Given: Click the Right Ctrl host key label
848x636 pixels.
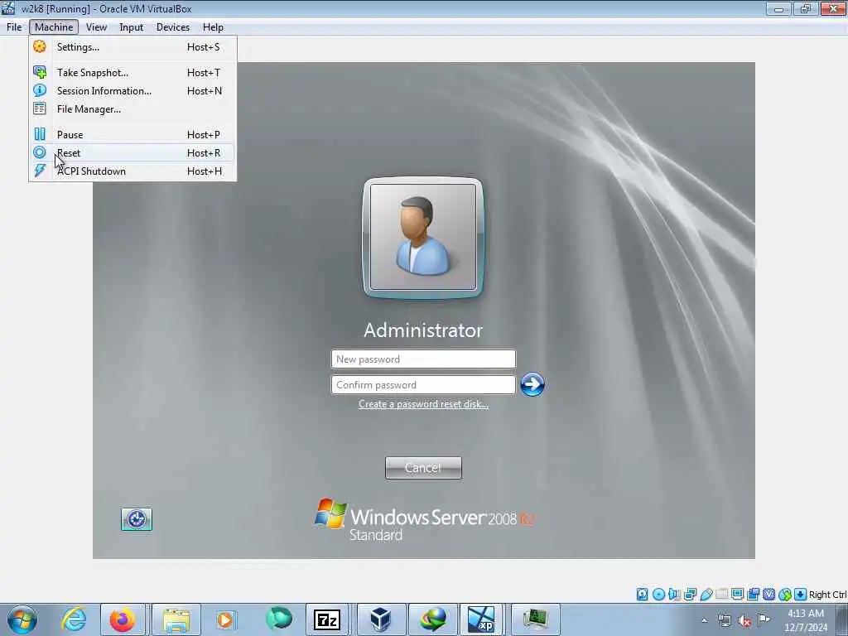Looking at the screenshot, I should tap(828, 595).
